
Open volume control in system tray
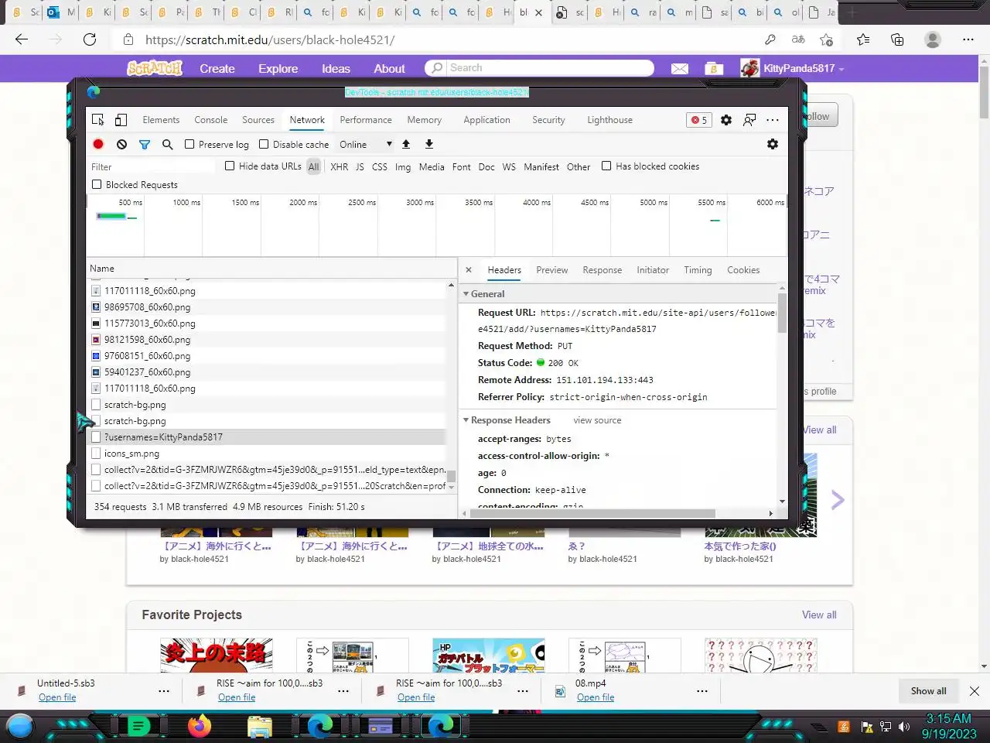[904, 727]
